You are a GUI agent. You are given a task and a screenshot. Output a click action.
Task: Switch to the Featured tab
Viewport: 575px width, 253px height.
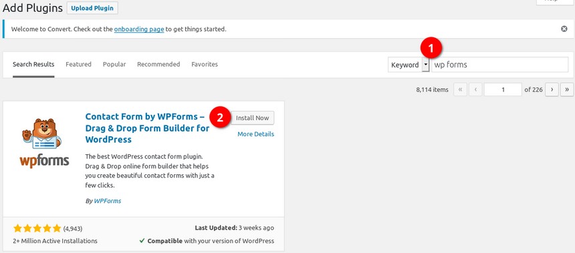click(78, 65)
